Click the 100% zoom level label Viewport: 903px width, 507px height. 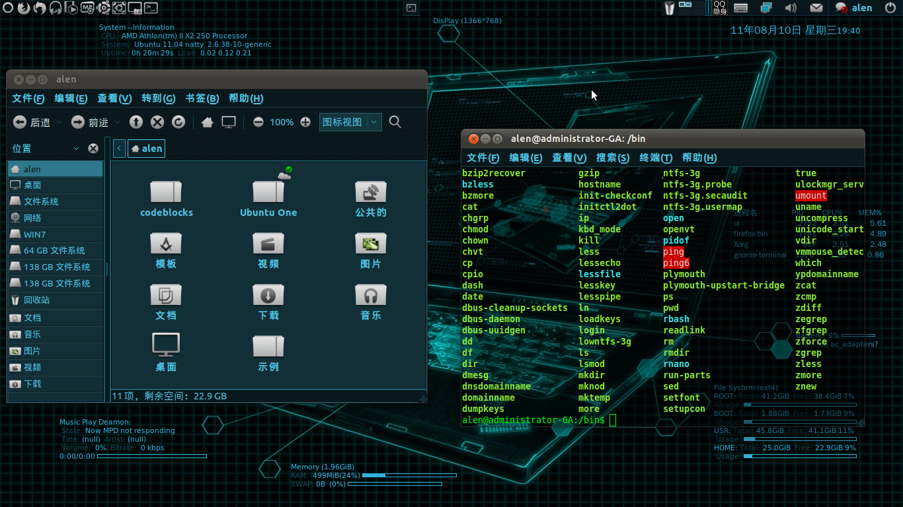(282, 122)
